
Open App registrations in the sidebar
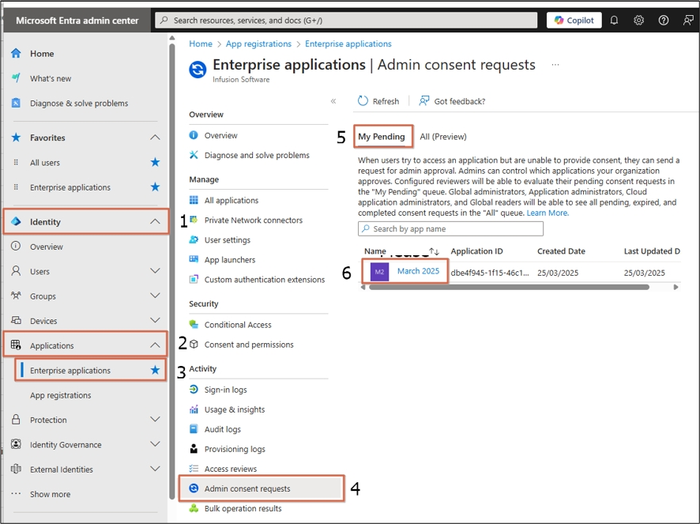(60, 395)
